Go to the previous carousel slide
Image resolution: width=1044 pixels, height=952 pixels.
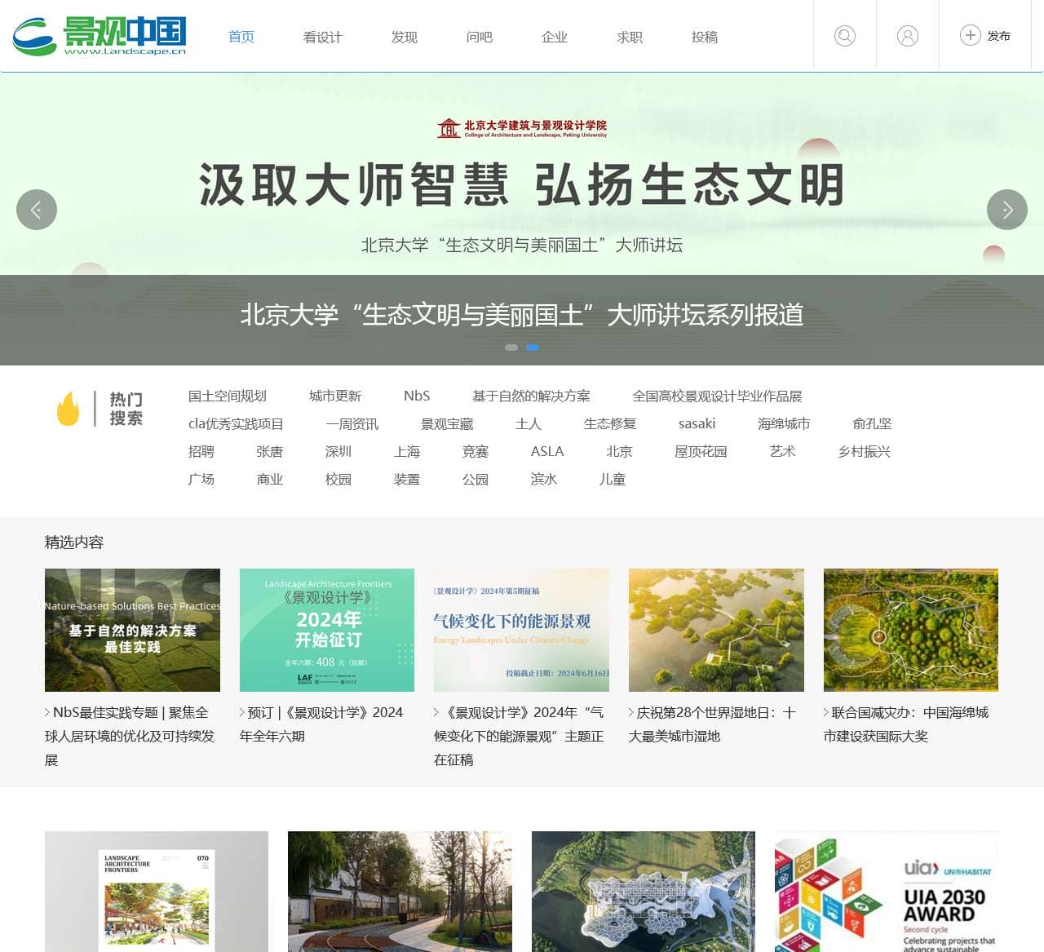click(x=37, y=210)
